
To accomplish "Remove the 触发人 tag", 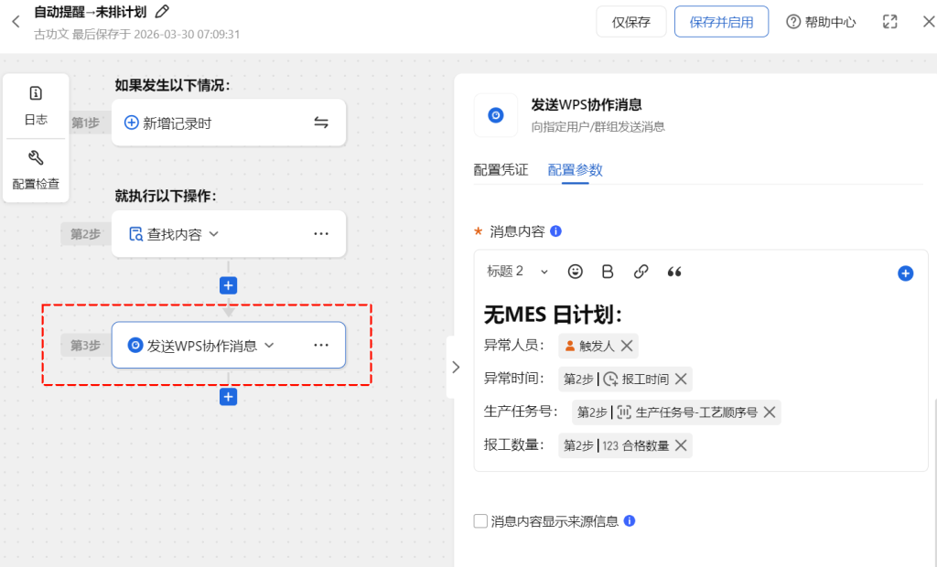I will click(626, 346).
